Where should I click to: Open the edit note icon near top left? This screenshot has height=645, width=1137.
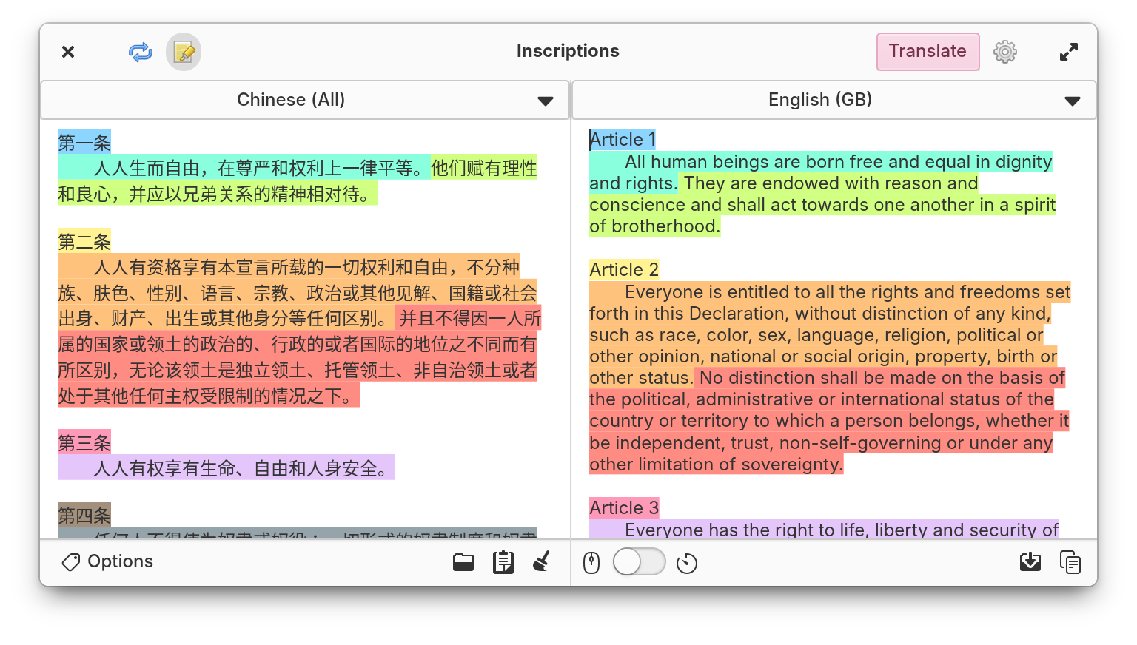tap(184, 52)
